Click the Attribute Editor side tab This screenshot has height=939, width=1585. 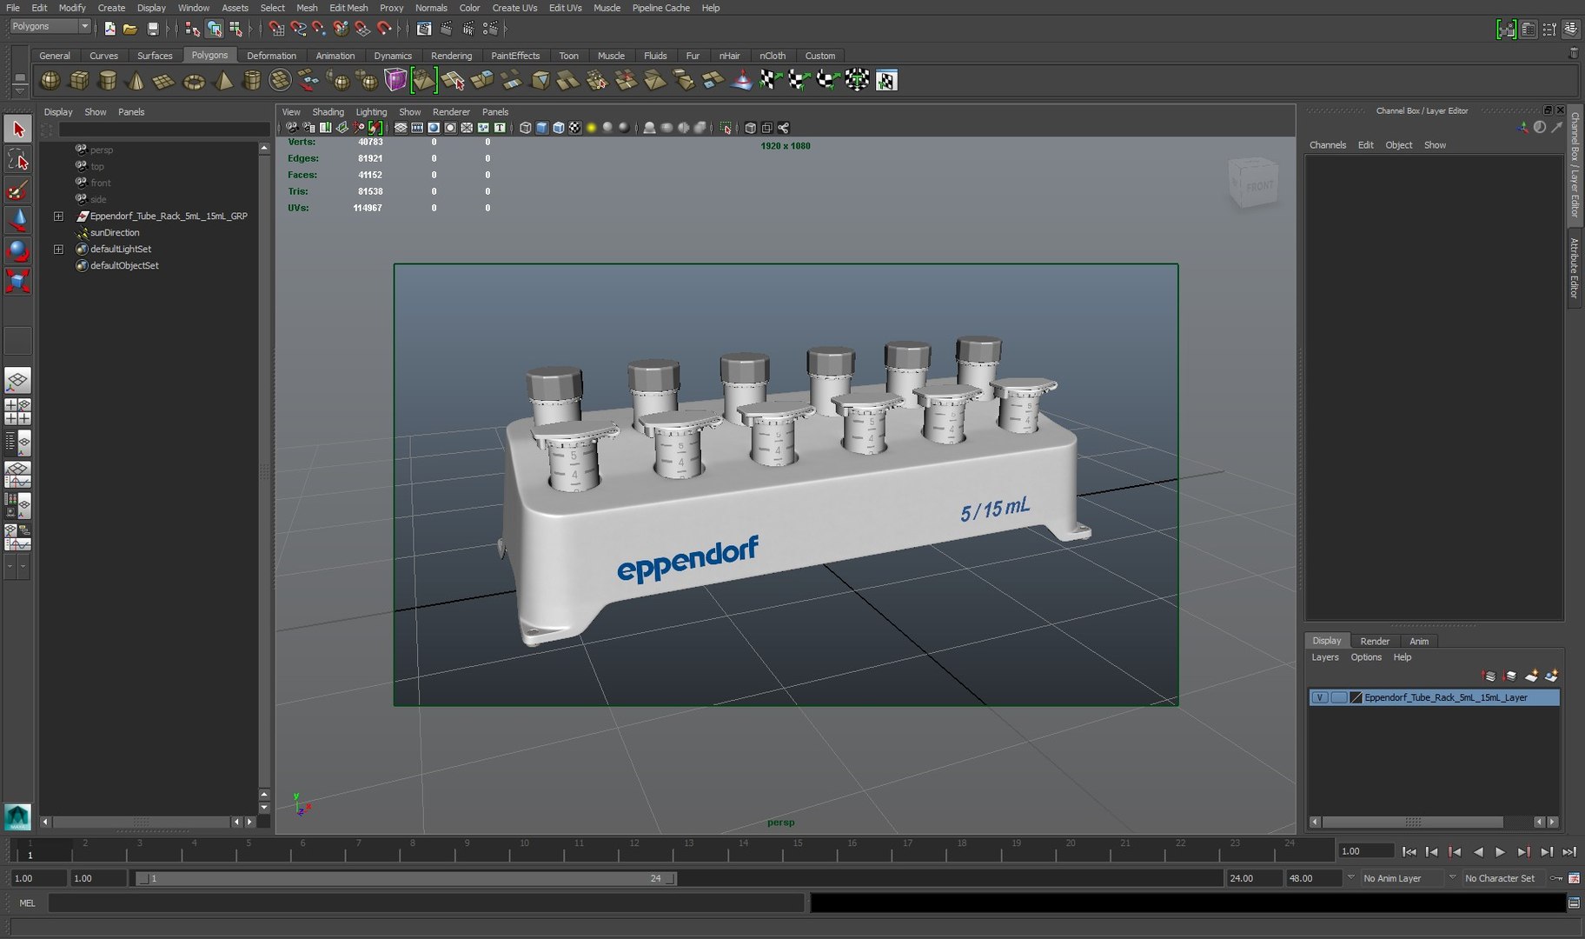pyautogui.click(x=1574, y=268)
